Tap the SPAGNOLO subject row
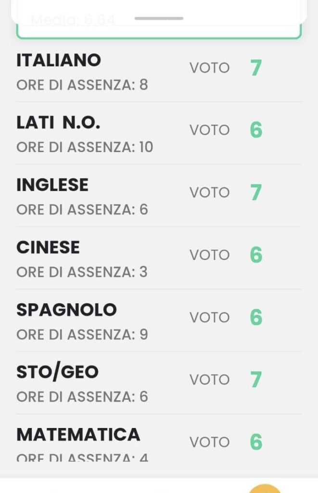This screenshot has width=318, height=493. click(x=159, y=320)
